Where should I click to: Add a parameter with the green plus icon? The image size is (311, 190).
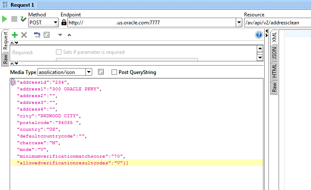(x=15, y=35)
